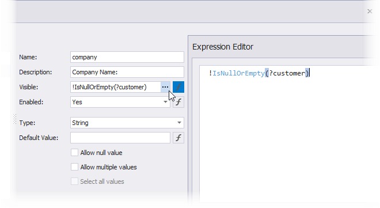This screenshot has height=208, width=380.
Task: Toggle the Allow null value checkbox
Action: tap(74, 153)
